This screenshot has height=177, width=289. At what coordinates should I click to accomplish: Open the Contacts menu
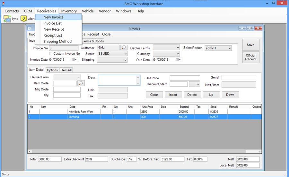tap(12, 11)
